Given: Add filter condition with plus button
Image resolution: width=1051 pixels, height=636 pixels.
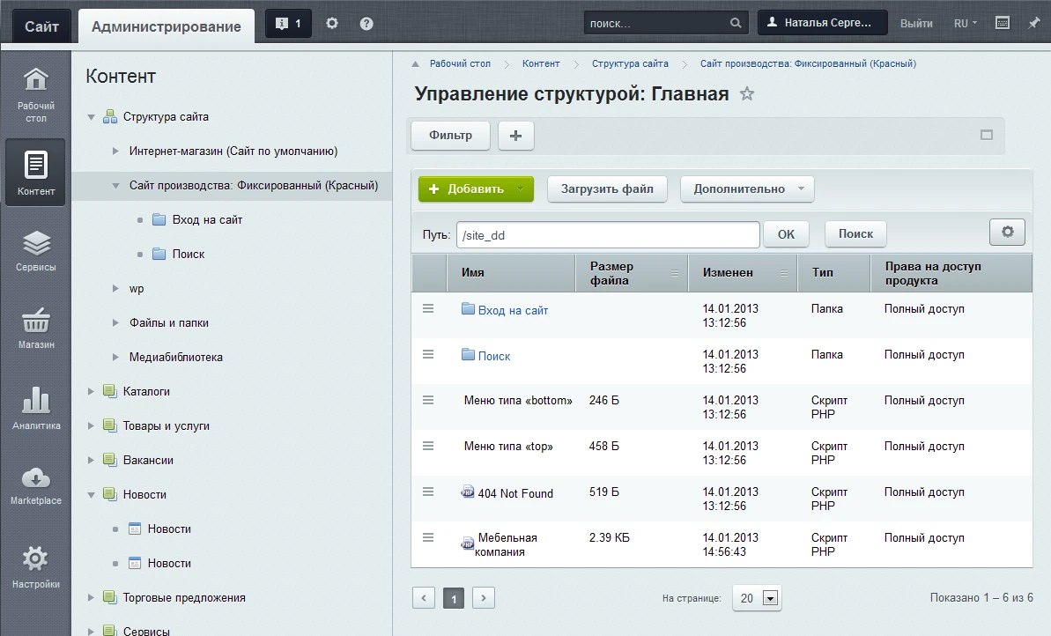Looking at the screenshot, I should pyautogui.click(x=515, y=136).
